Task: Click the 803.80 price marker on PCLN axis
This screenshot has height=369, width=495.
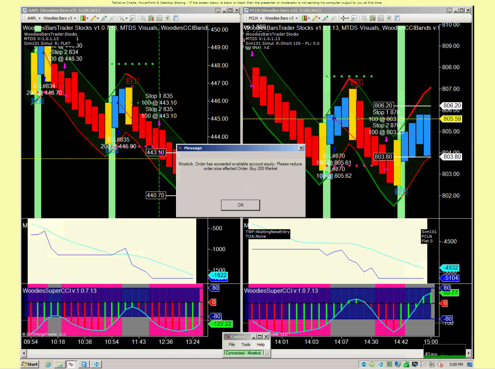Action: (x=452, y=157)
